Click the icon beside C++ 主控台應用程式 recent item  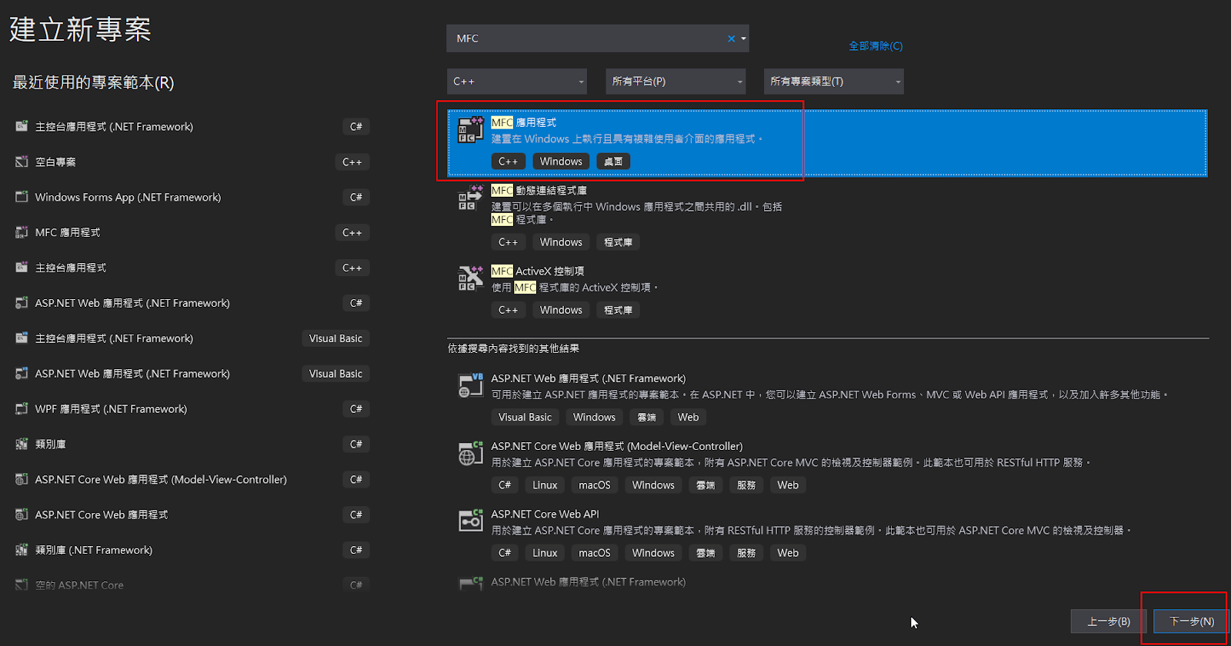pos(22,268)
